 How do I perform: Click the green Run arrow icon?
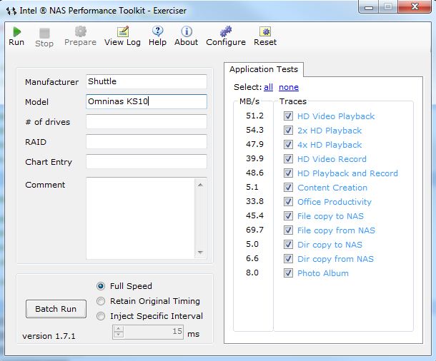pyautogui.click(x=16, y=32)
